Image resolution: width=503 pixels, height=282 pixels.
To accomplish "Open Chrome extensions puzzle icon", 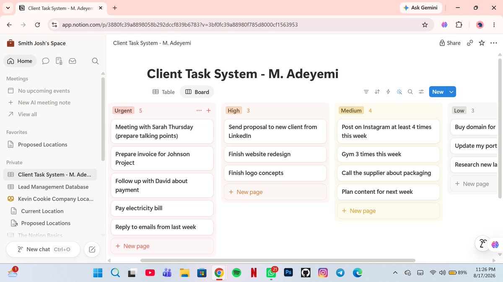I will 459,25.
